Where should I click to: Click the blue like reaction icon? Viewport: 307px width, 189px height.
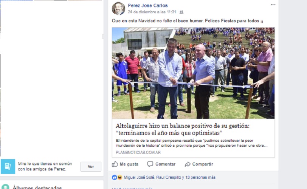point(114,177)
